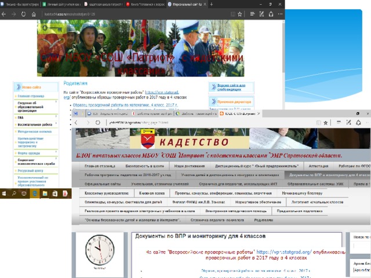The width and height of the screenshot is (371, 278).
Task: Open Task View from taskbar
Action: pyautogui.click(x=24, y=193)
